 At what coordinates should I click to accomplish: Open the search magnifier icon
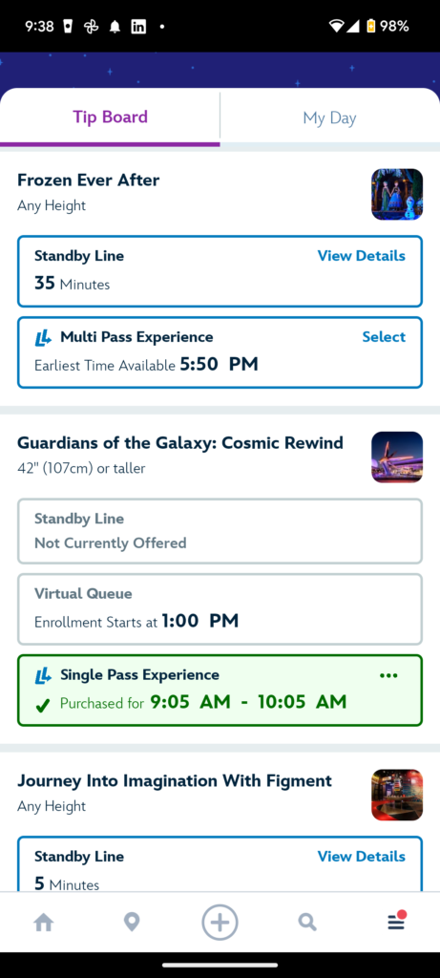pyautogui.click(x=307, y=922)
